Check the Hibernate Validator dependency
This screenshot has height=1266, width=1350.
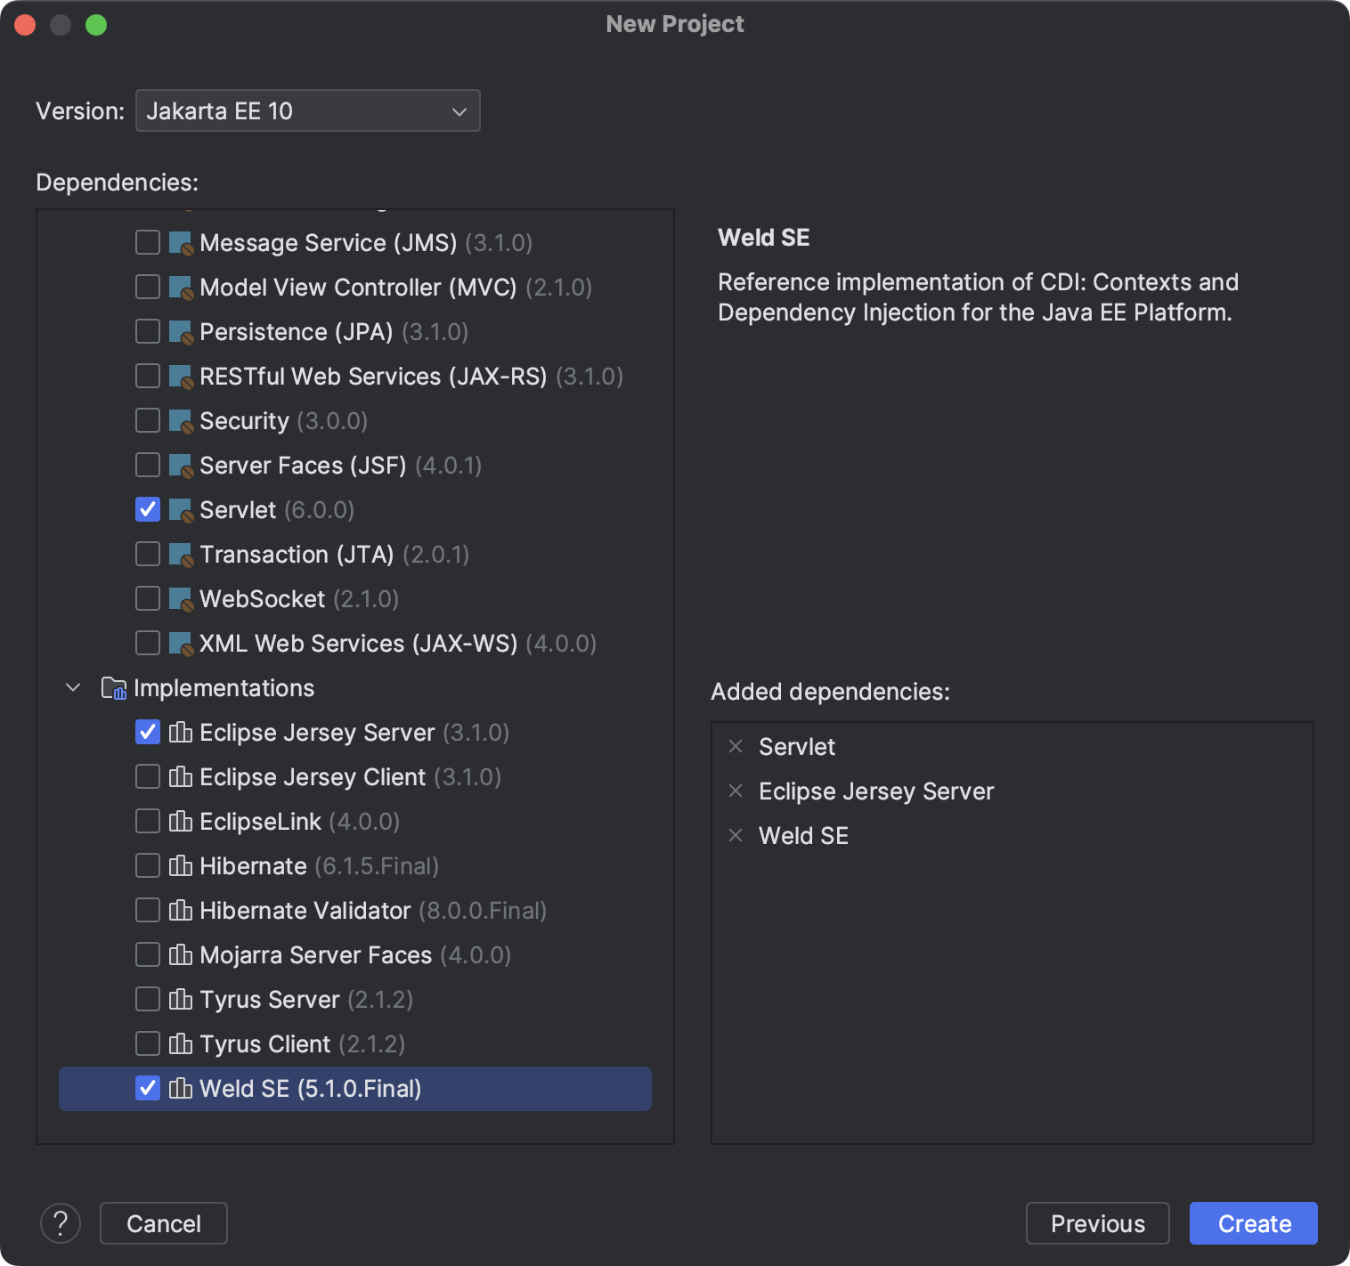point(148,910)
